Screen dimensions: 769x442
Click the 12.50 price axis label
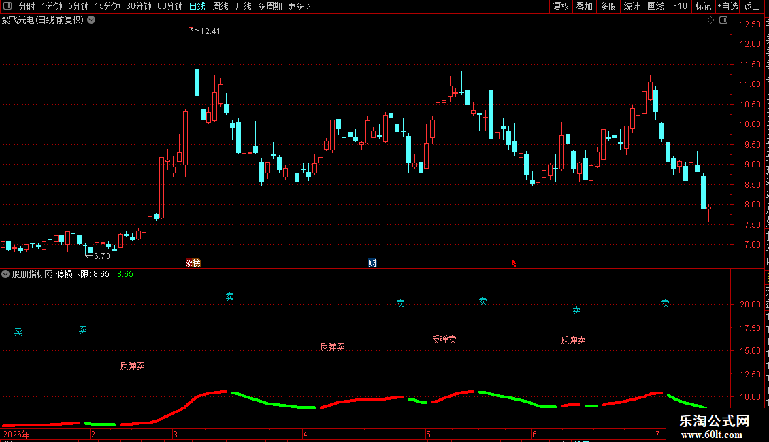751,24
